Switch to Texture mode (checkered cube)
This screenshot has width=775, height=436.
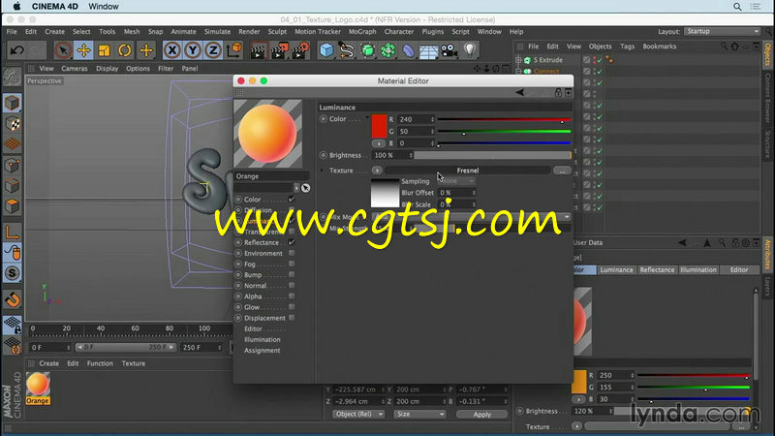[13, 124]
